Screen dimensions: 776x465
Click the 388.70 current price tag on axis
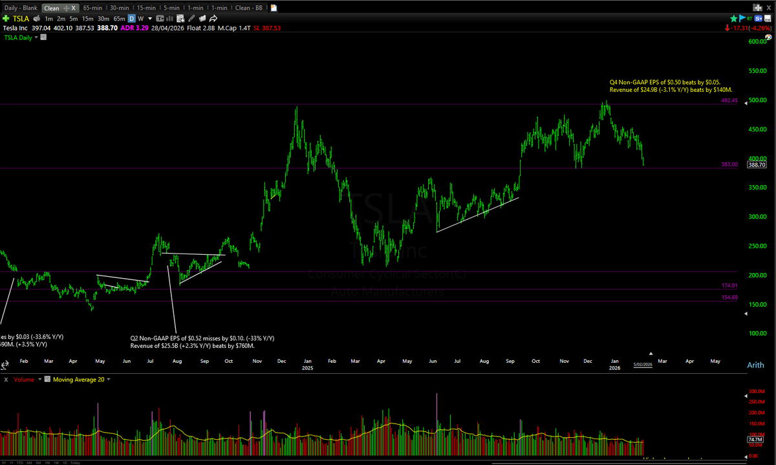pyautogui.click(x=757, y=165)
